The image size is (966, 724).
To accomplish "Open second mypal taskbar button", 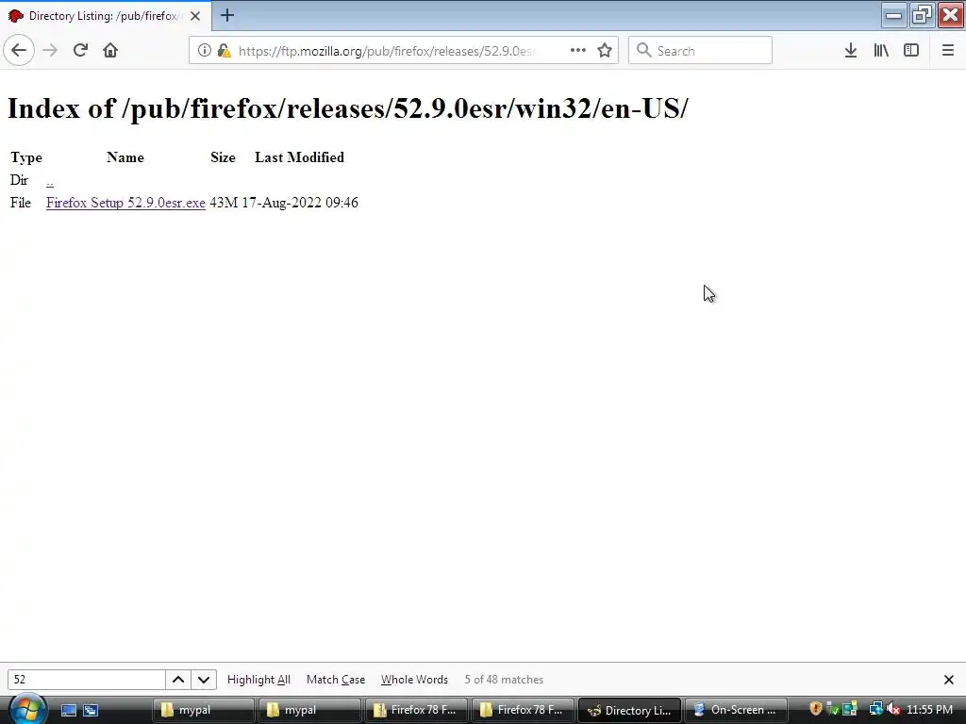I will click(x=308, y=710).
